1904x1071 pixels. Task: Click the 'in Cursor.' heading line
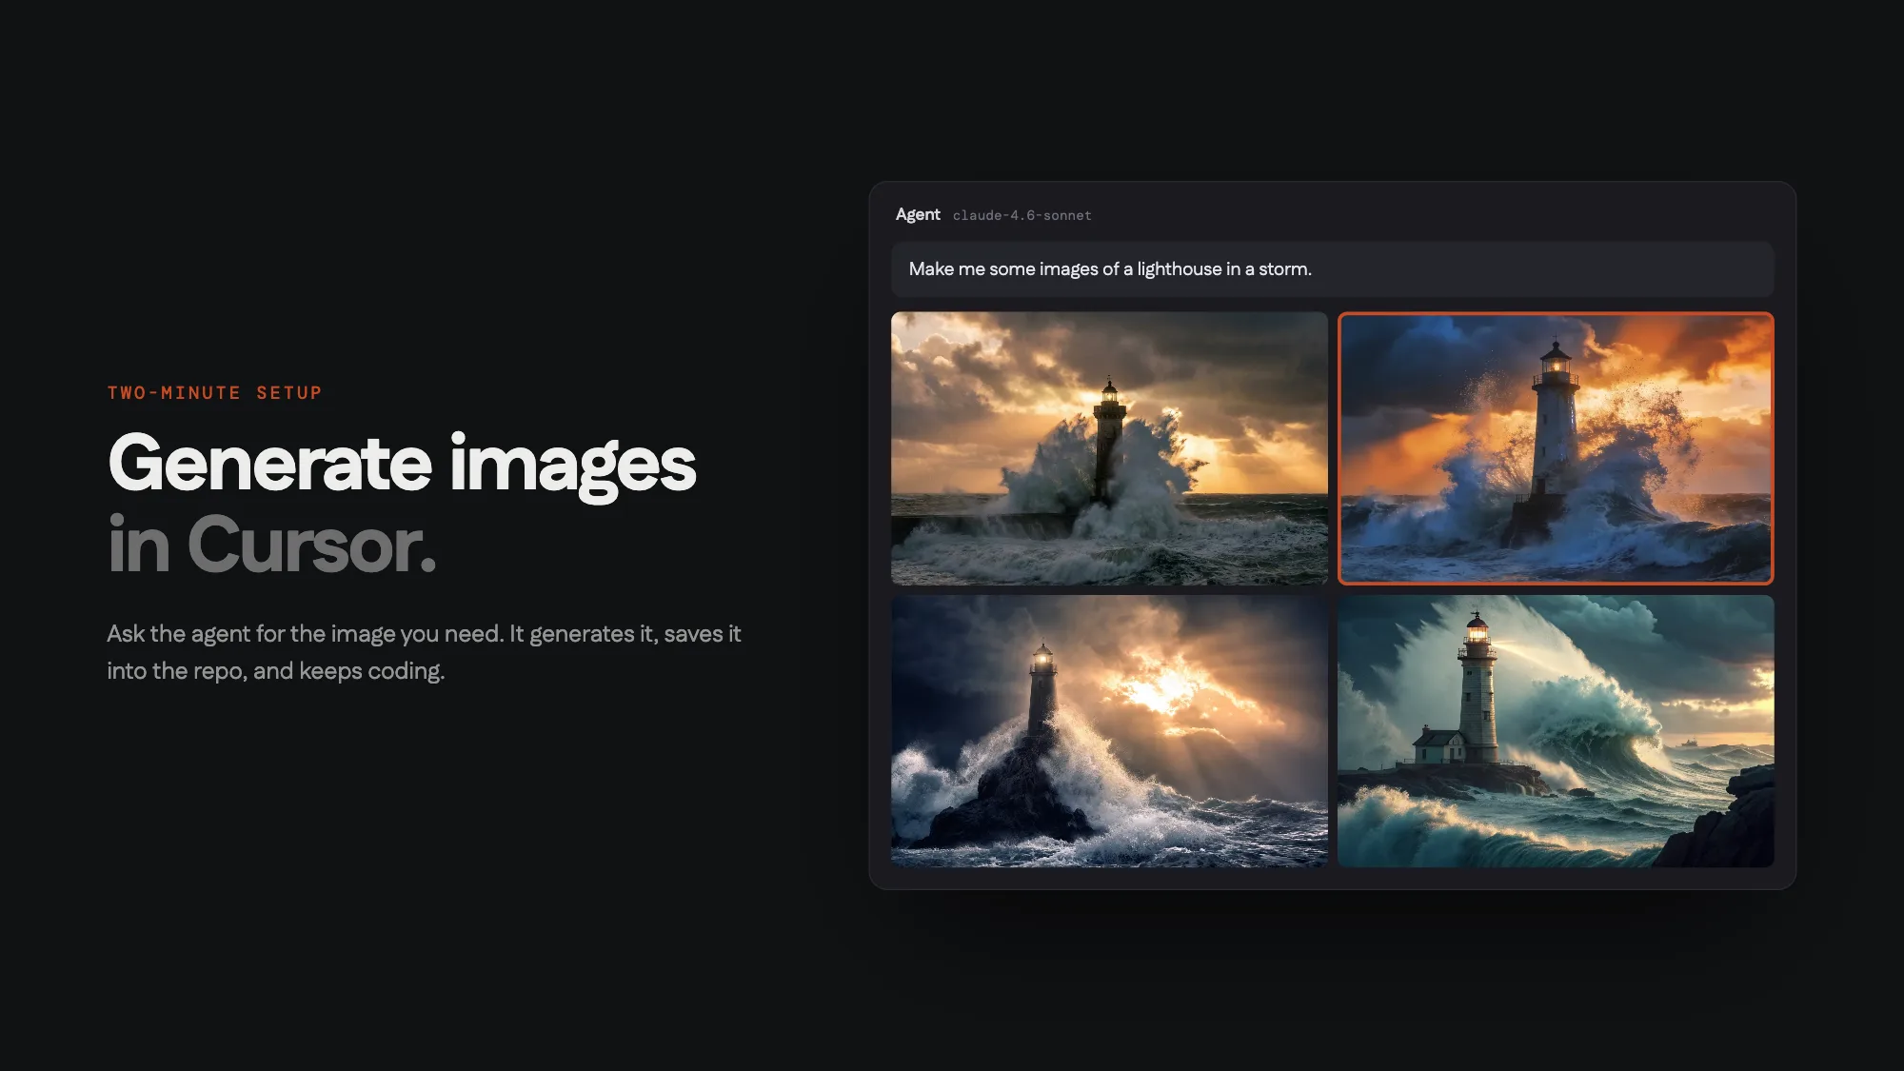(x=272, y=545)
